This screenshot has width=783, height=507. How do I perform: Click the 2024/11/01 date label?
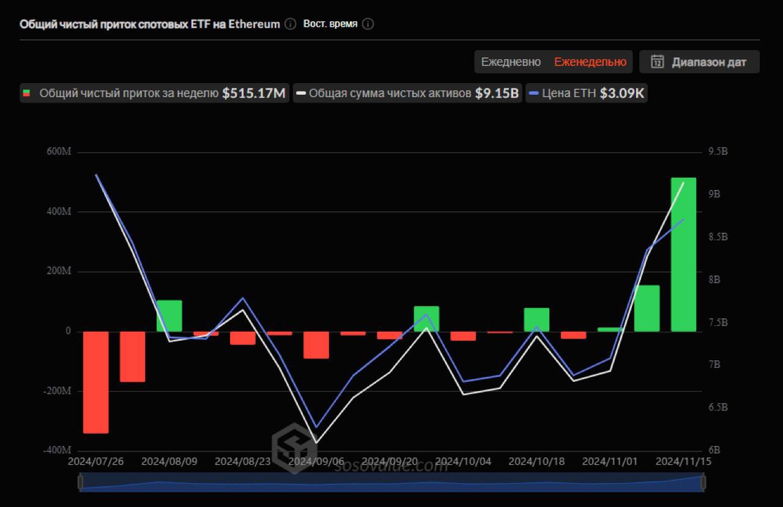click(x=610, y=461)
